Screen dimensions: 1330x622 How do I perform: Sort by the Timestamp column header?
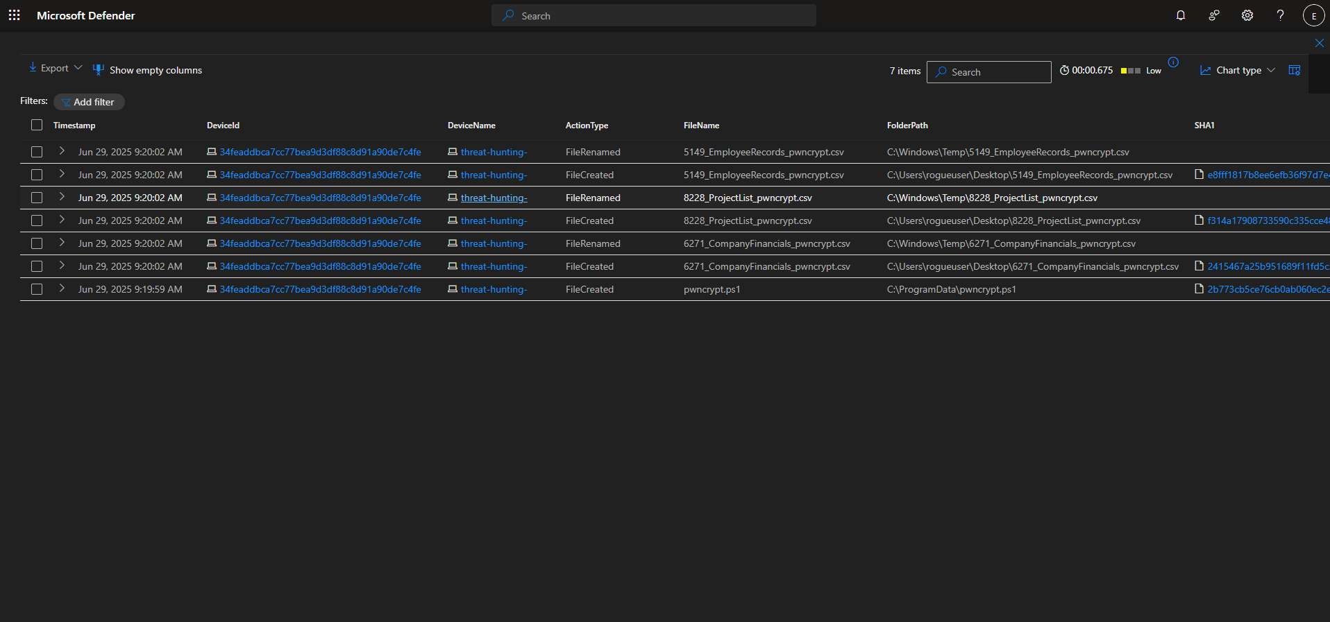click(74, 126)
